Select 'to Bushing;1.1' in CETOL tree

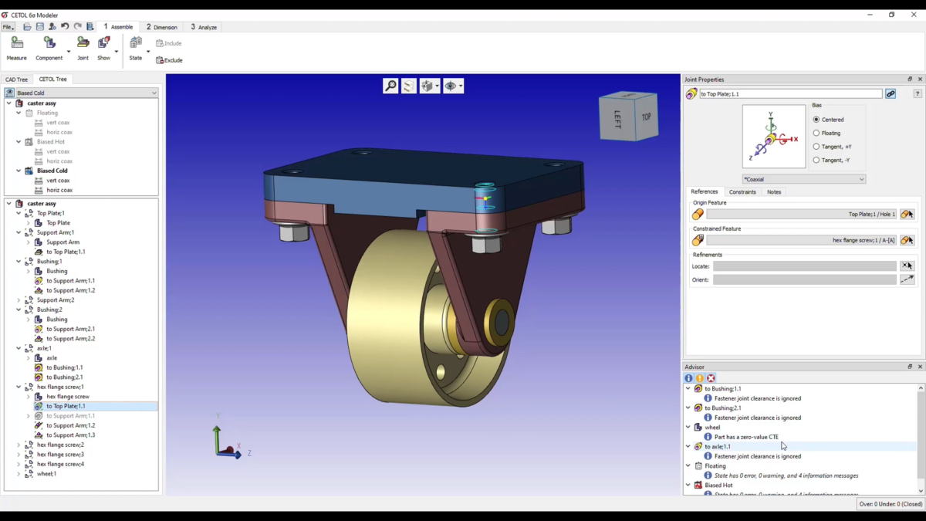click(65, 367)
